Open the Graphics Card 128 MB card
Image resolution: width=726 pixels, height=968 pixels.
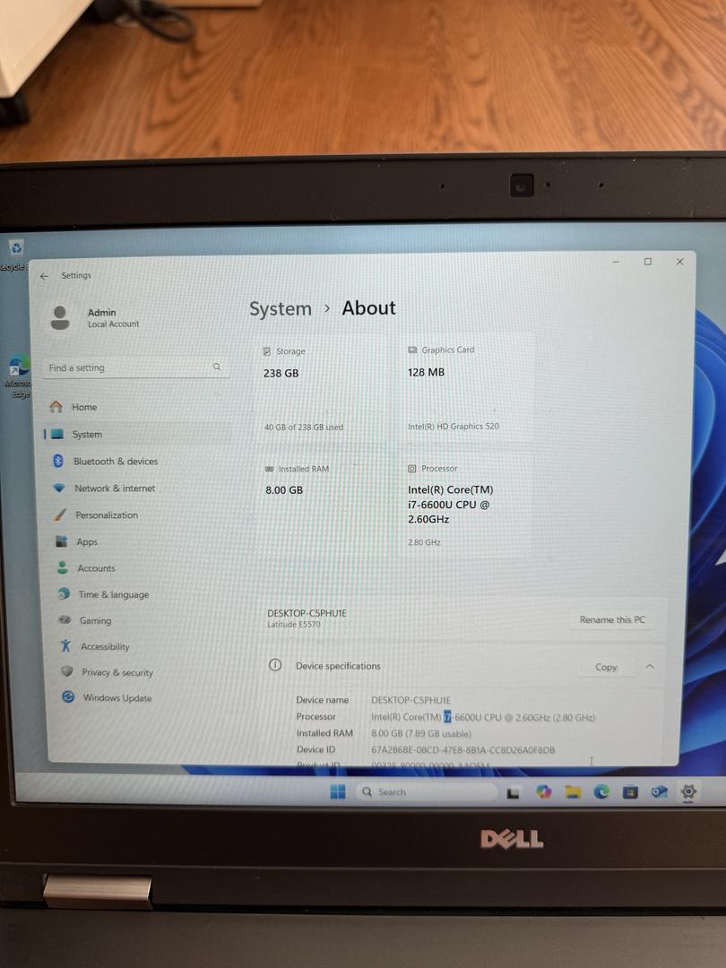(x=467, y=388)
